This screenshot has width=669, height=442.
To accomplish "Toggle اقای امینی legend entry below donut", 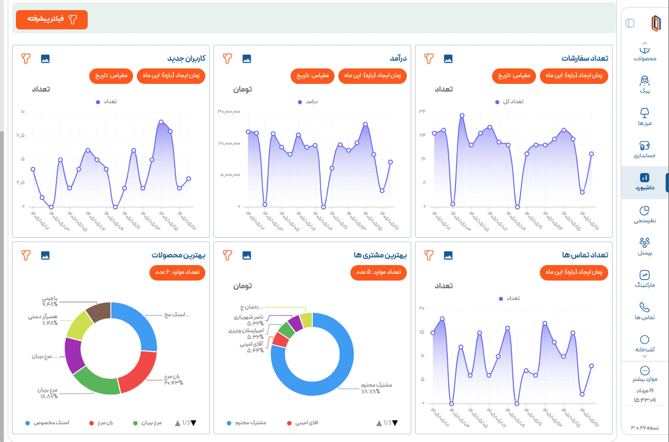I will 303,423.
